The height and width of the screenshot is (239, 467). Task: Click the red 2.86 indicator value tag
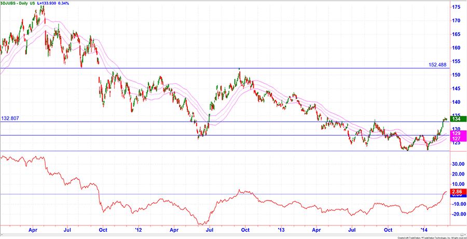[x=459, y=192]
